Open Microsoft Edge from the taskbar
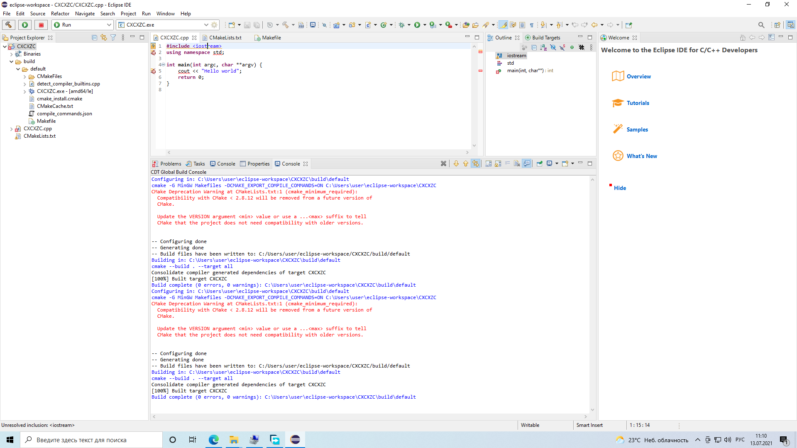Image resolution: width=797 pixels, height=448 pixels. pos(213,440)
